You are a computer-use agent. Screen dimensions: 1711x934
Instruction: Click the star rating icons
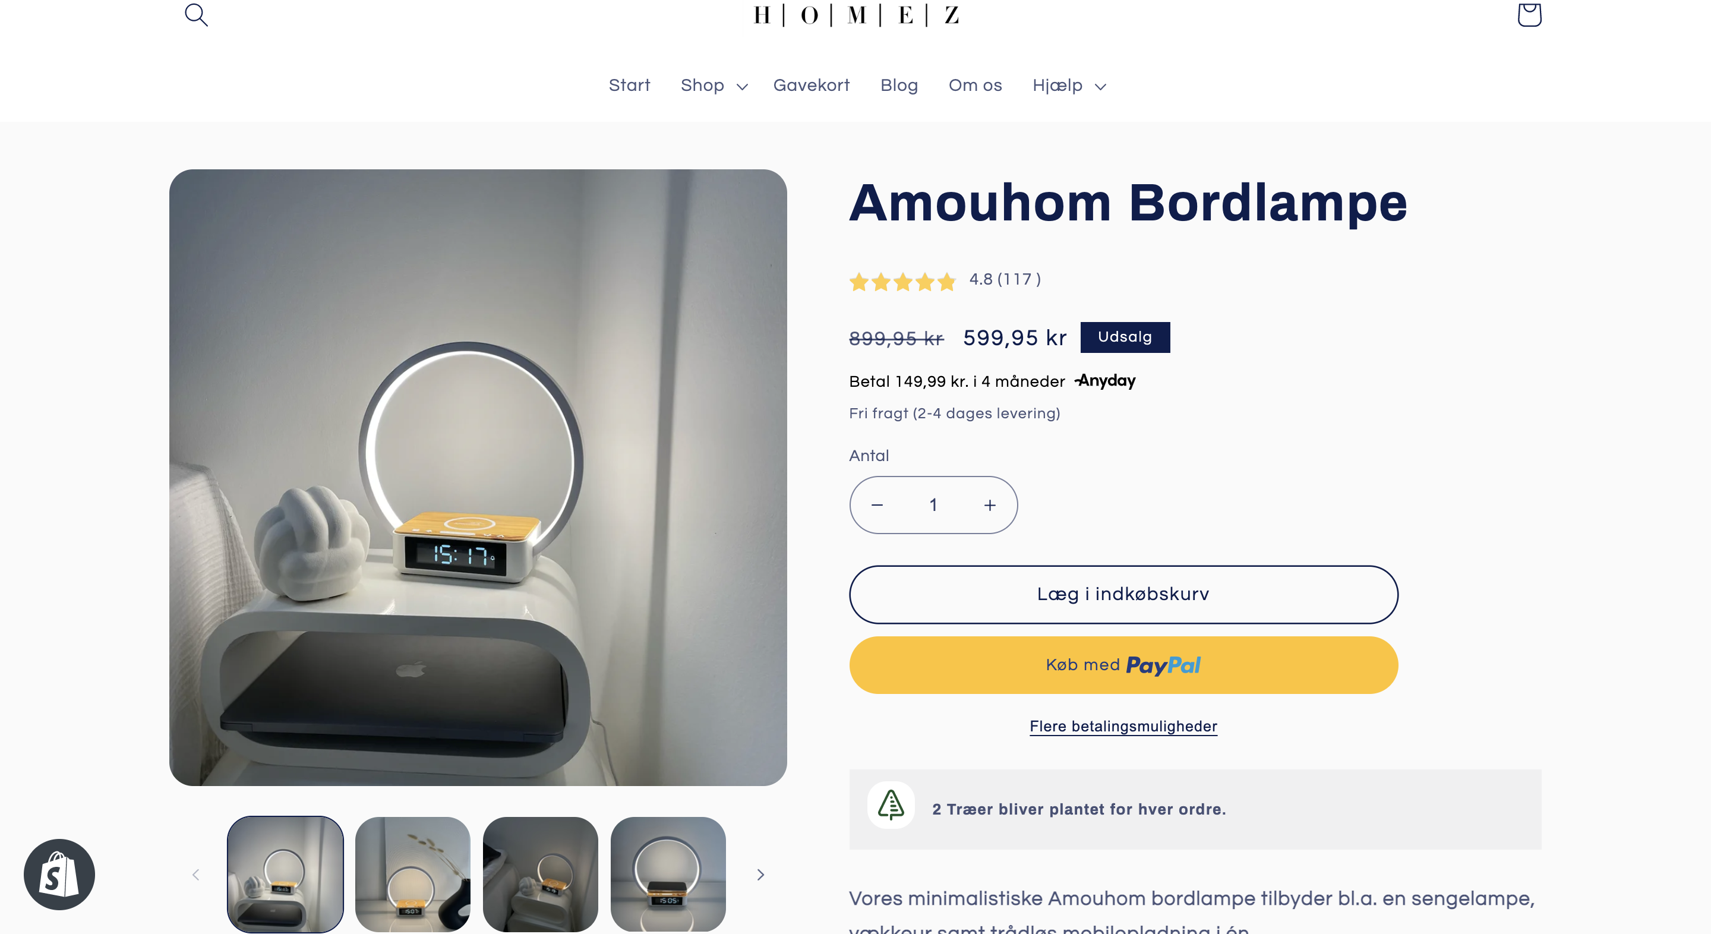click(902, 282)
